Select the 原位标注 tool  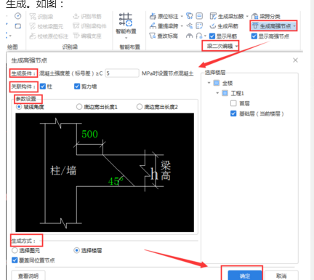(x=164, y=16)
